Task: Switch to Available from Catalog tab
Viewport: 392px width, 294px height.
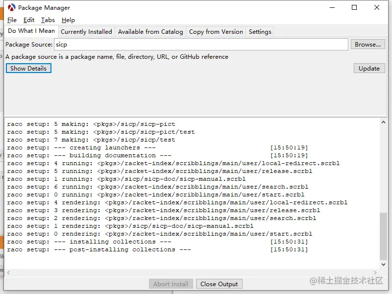Action: tap(150, 32)
